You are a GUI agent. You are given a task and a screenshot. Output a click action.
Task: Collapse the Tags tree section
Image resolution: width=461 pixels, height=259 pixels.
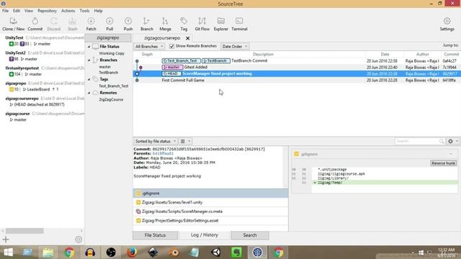click(x=89, y=79)
